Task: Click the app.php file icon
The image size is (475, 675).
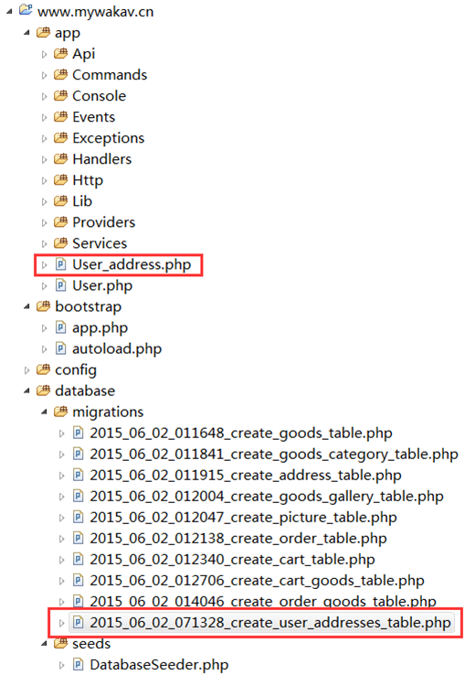Action: pos(60,327)
